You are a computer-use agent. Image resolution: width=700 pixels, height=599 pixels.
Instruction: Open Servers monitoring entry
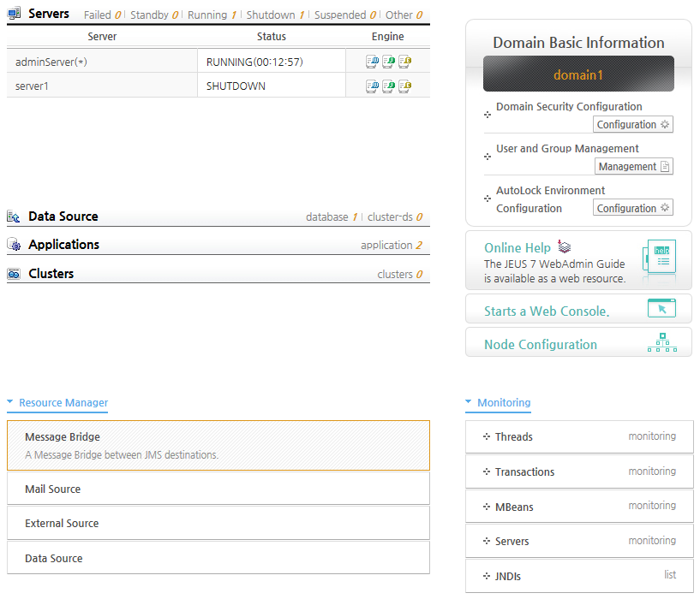pyautogui.click(x=579, y=541)
